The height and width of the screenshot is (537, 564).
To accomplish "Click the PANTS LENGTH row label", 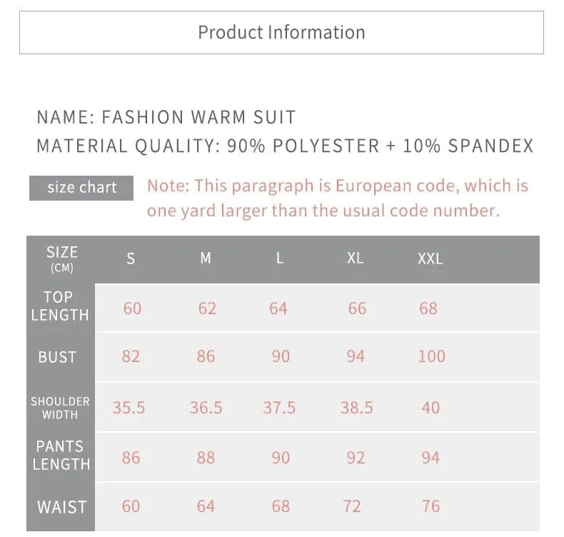I will [60, 456].
